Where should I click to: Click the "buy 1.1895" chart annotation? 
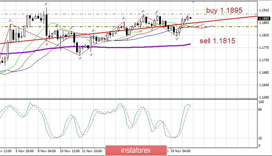tap(224, 10)
